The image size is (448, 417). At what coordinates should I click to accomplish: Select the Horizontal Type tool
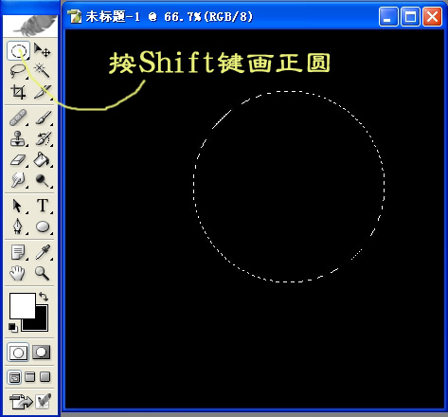[x=43, y=206]
